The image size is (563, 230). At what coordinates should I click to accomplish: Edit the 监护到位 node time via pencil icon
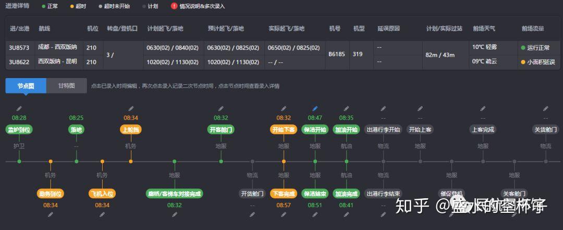coord(19,109)
